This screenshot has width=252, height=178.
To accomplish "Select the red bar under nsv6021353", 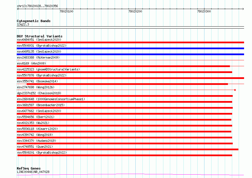I will coord(124,126).
